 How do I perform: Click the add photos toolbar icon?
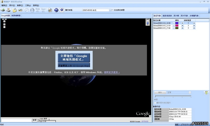coord(20,10)
